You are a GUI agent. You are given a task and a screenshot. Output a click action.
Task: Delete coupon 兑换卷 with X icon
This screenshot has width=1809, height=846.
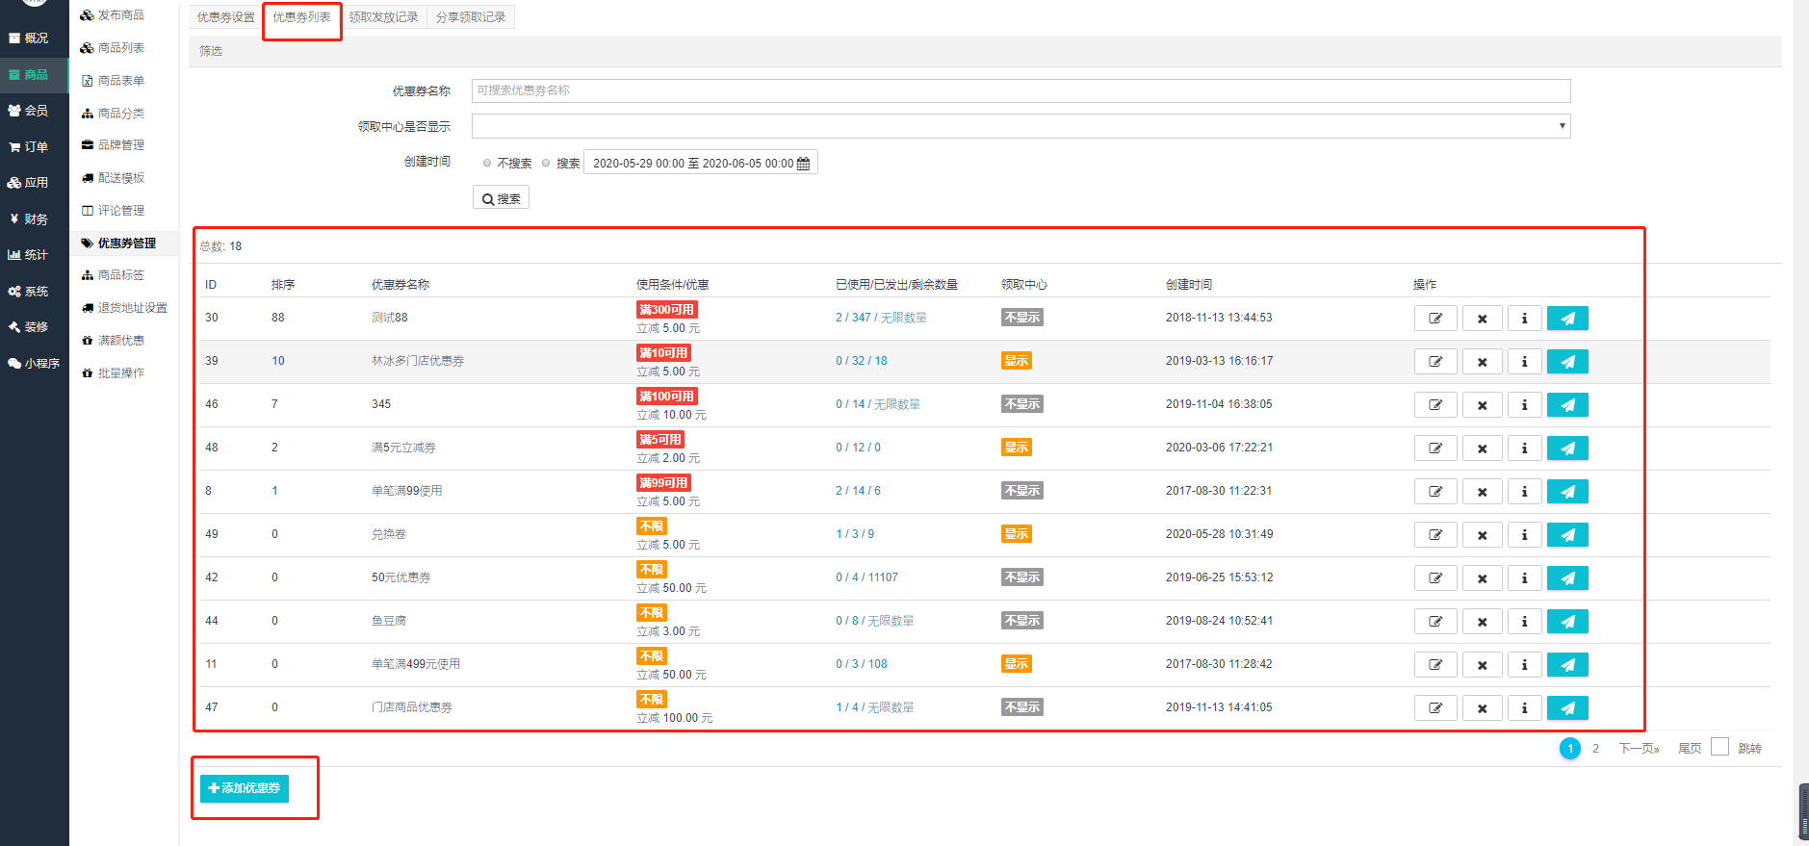tap(1482, 535)
